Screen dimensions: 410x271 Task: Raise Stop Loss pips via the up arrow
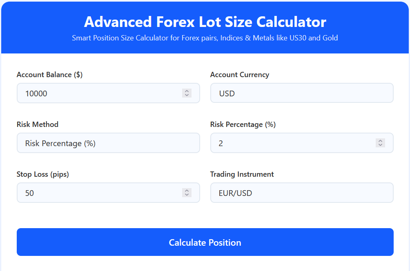click(x=187, y=191)
